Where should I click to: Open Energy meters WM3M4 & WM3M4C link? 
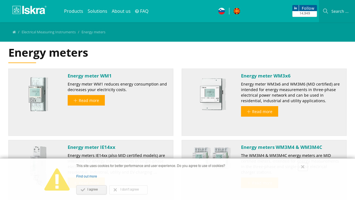coord(281,147)
